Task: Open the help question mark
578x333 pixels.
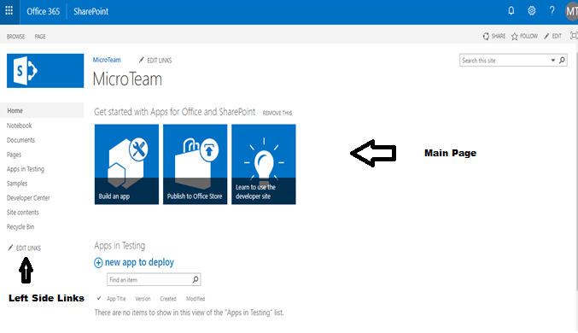Action: 552,11
